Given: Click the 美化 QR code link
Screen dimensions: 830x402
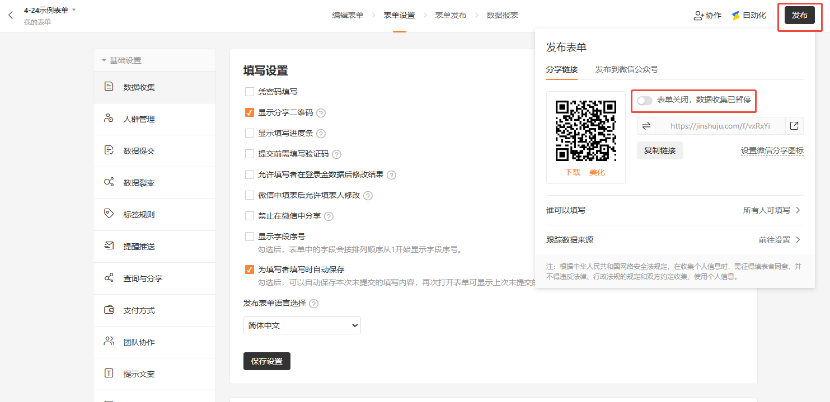Looking at the screenshot, I should click(597, 172).
